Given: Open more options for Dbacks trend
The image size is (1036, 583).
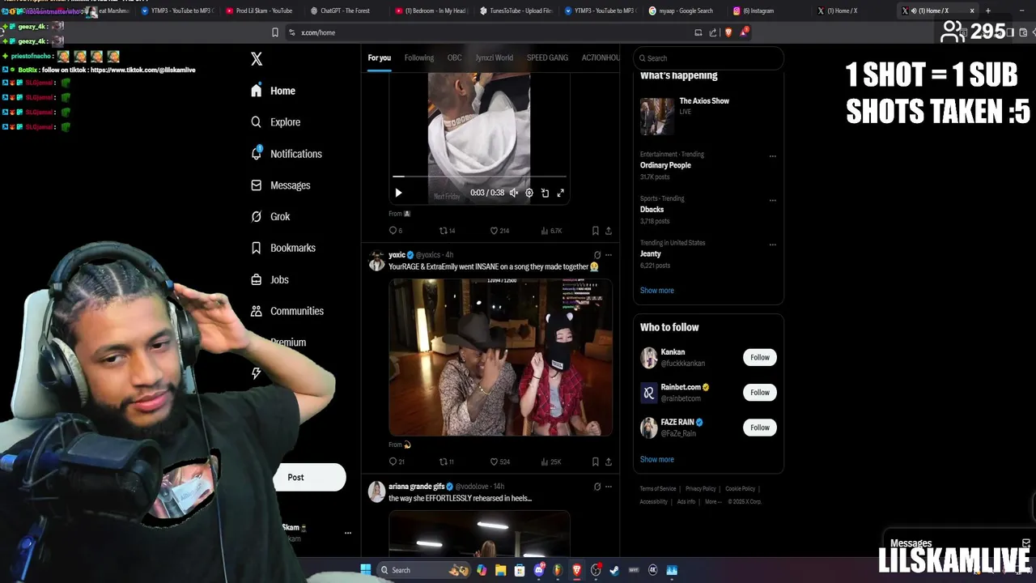Looking at the screenshot, I should (772, 200).
